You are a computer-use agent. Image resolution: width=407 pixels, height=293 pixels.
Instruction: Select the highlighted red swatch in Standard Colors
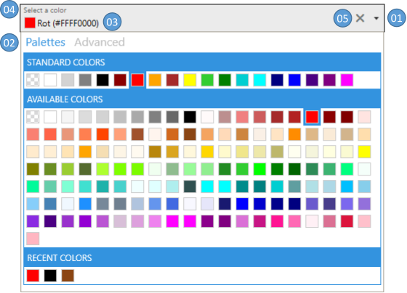pos(137,80)
